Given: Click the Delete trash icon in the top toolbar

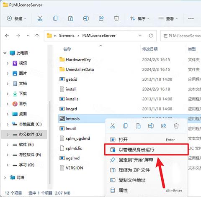Looking at the screenshot, I should 116,18.
